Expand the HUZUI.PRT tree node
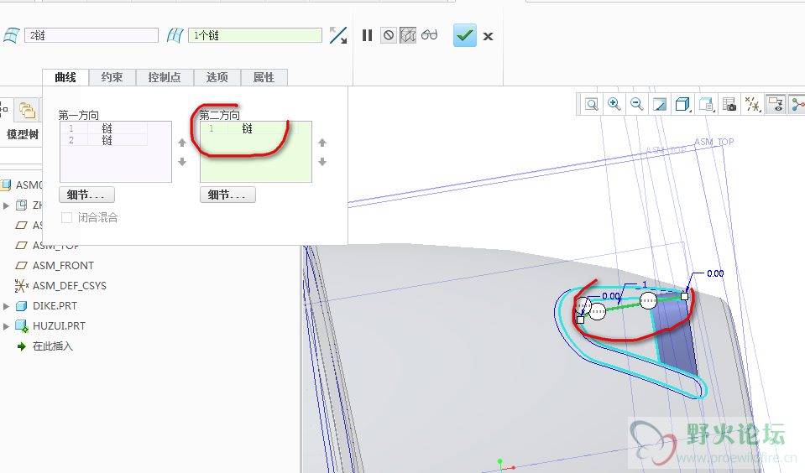This screenshot has width=805, height=473. 6,325
